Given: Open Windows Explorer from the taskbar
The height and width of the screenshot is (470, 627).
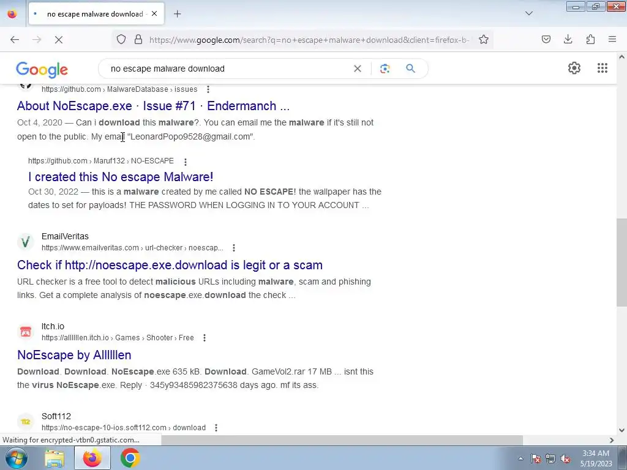Looking at the screenshot, I should 54,458.
